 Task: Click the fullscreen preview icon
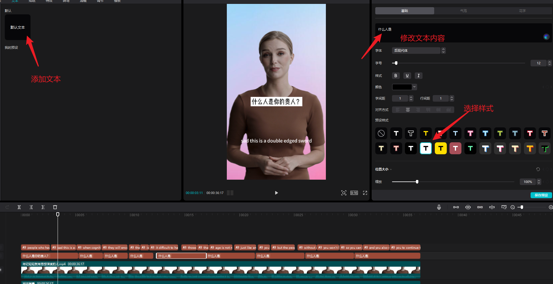click(365, 193)
